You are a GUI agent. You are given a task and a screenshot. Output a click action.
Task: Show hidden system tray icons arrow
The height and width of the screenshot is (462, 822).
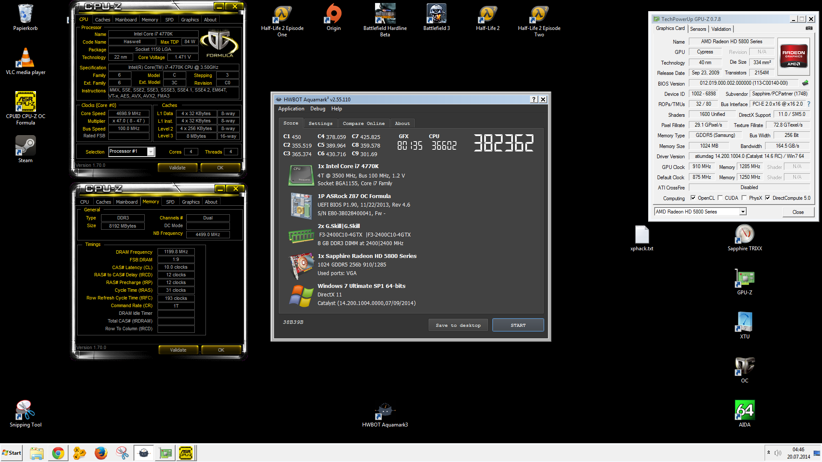pos(768,453)
